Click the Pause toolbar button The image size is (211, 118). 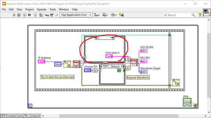pos(30,15)
